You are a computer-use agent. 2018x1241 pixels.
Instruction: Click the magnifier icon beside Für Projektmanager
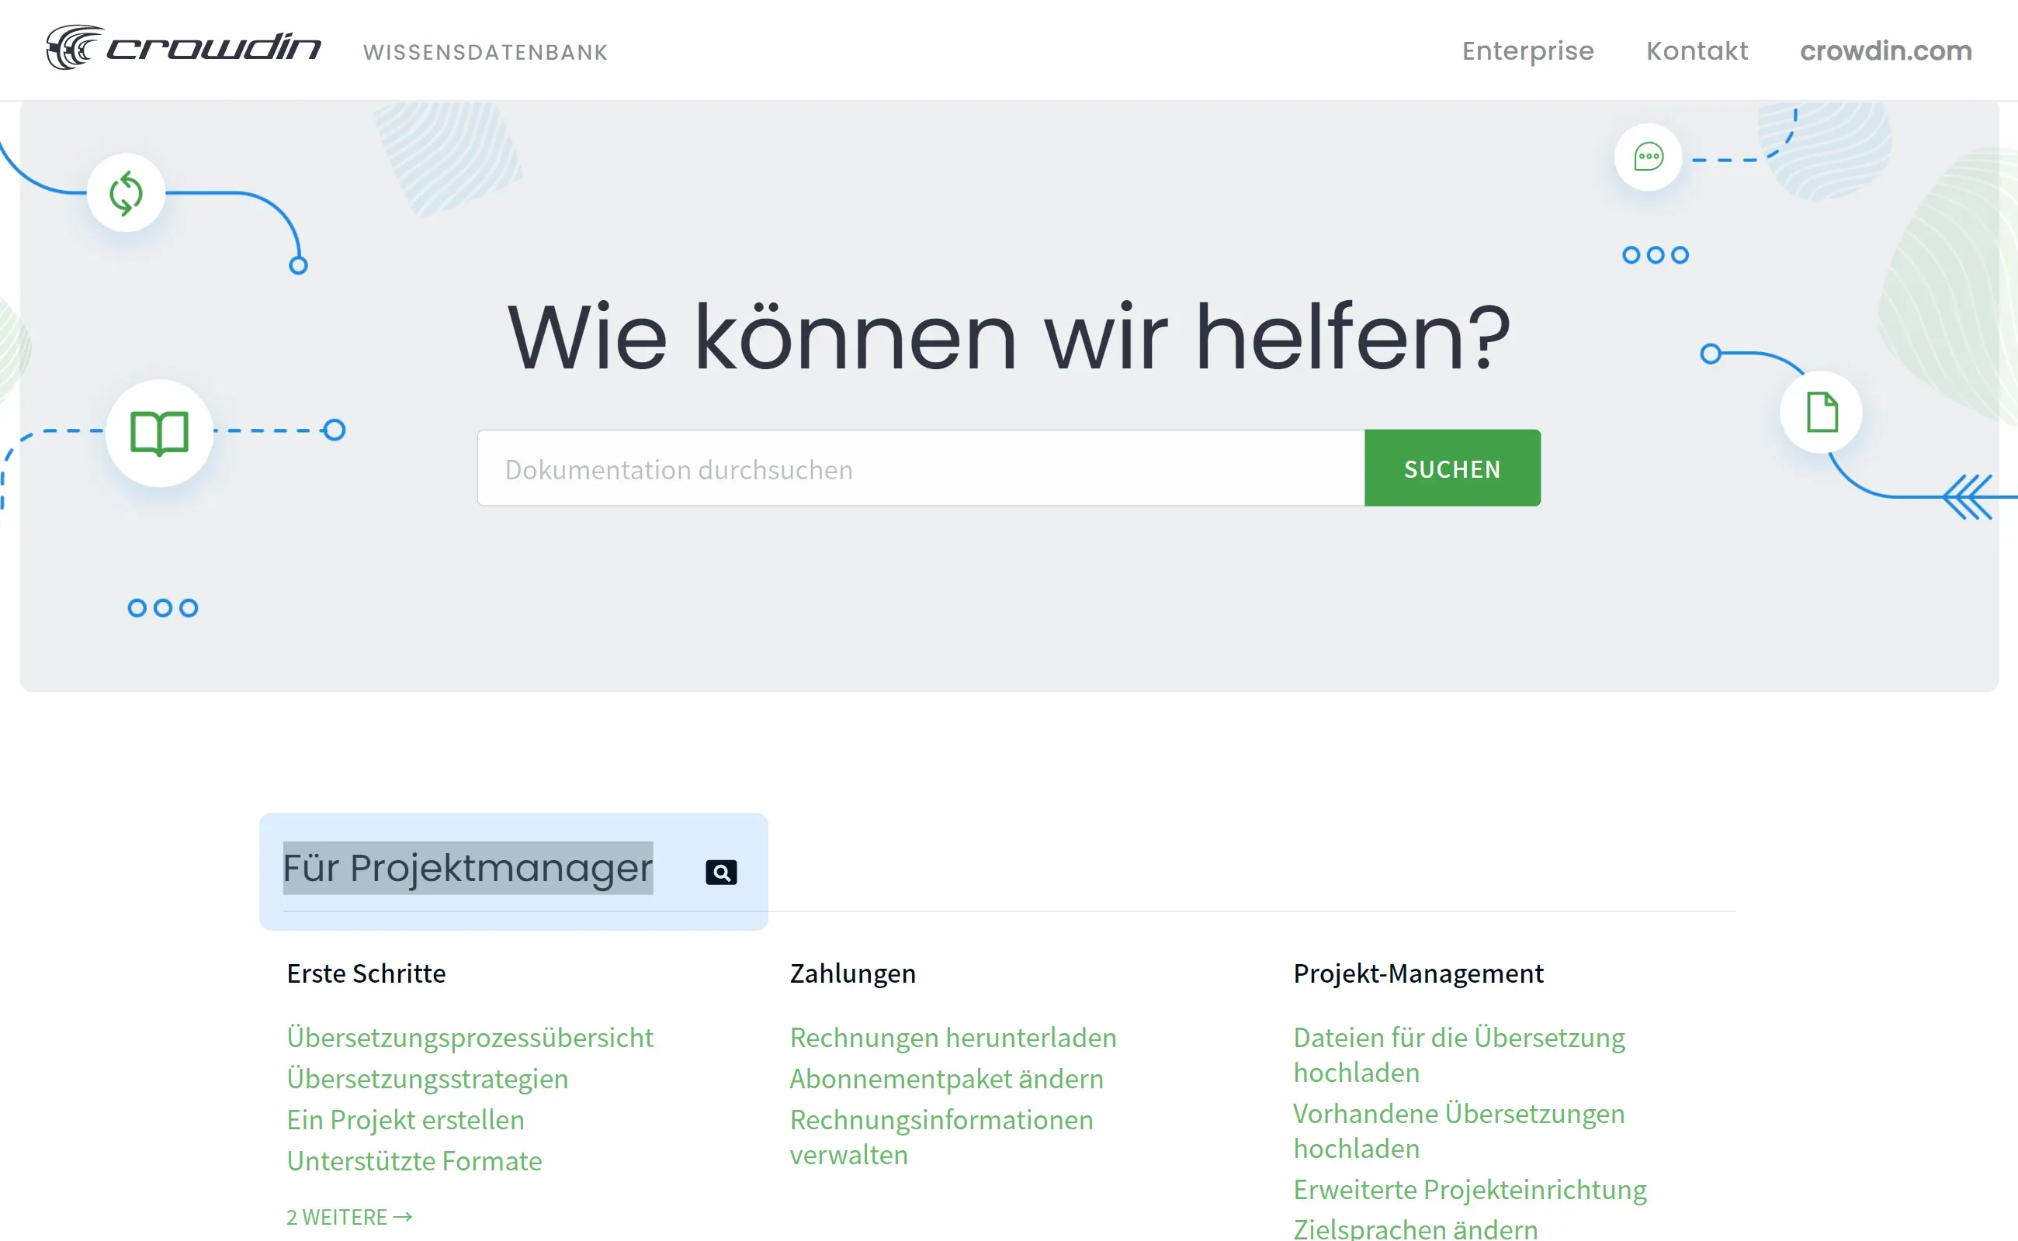(720, 872)
